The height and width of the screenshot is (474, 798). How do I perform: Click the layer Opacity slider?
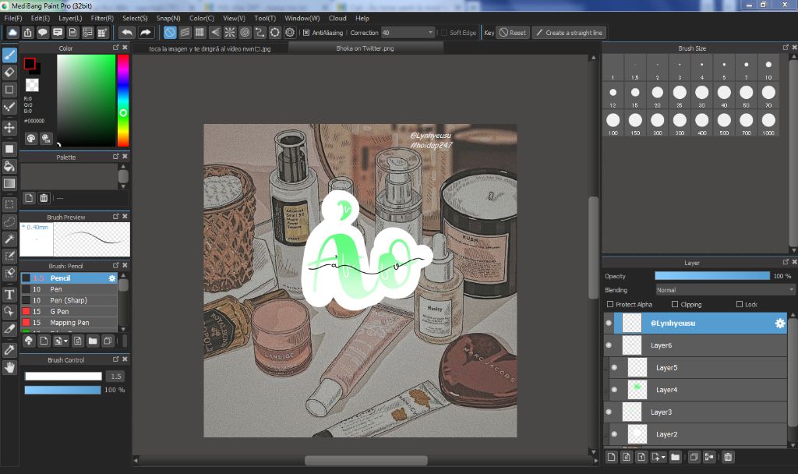click(712, 276)
